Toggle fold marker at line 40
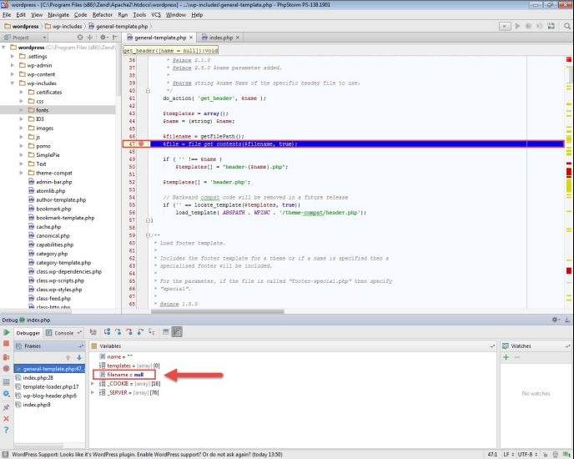This screenshot has height=459, width=574. pos(148,90)
